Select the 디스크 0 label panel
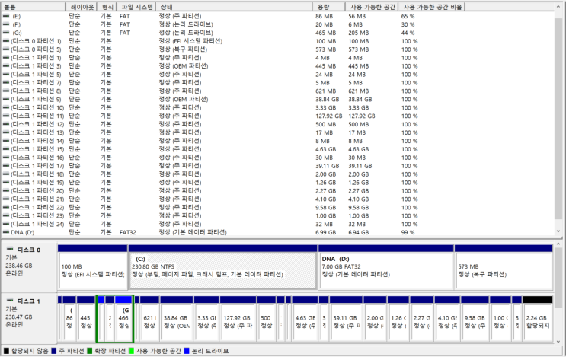566x357 pixels. (29, 266)
